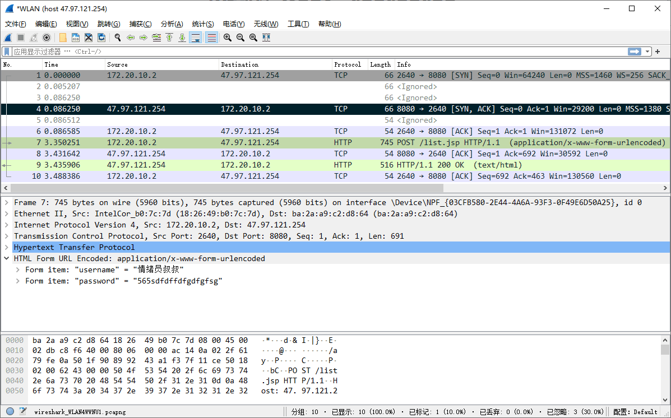Image resolution: width=671 pixels, height=418 pixels.
Task: Collapse the HTML Form URL Encoded section
Action: [x=7, y=258]
